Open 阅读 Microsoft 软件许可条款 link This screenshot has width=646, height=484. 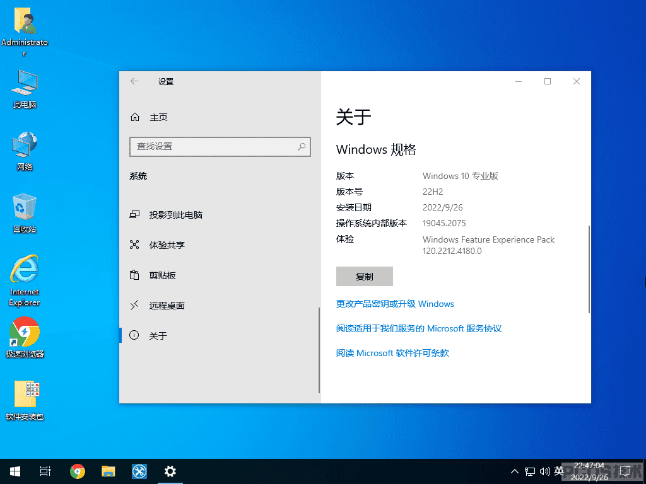[x=392, y=353]
